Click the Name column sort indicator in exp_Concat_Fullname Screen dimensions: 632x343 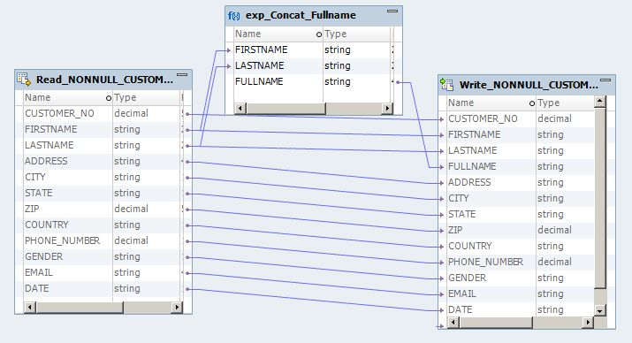click(319, 34)
